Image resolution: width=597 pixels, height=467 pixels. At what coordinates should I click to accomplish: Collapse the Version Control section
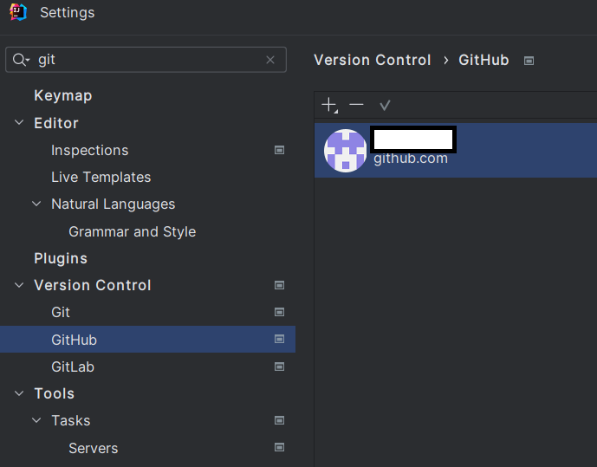tap(19, 285)
